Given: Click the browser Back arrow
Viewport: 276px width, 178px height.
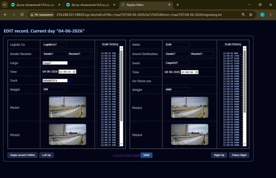Looking at the screenshot, I should (x=5, y=15).
